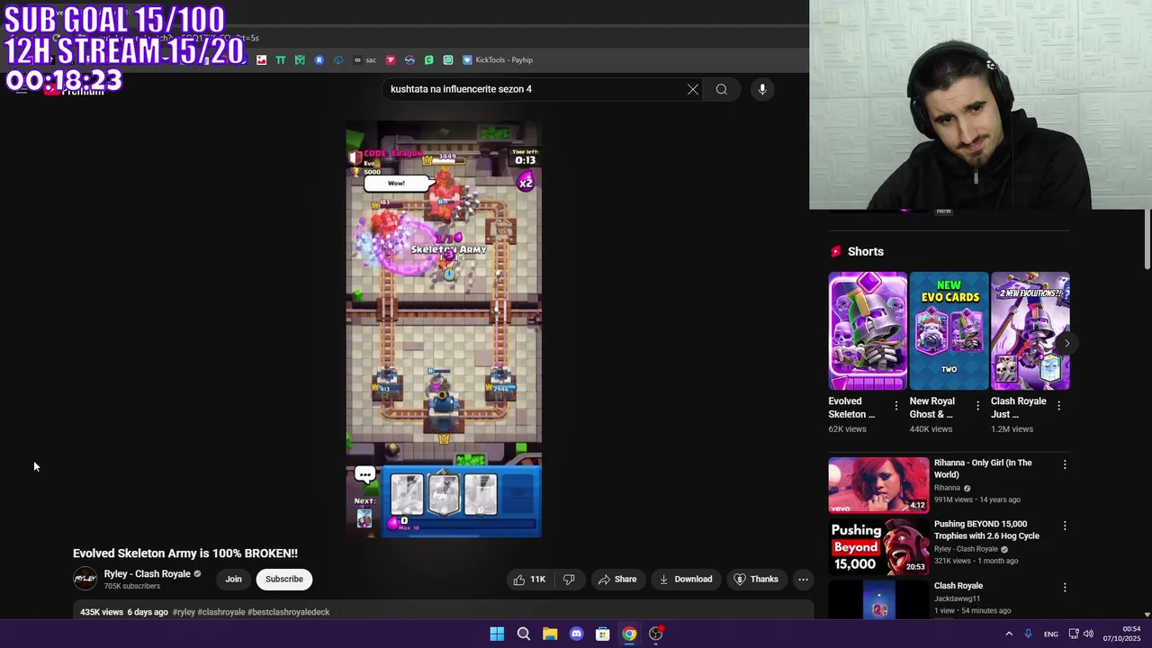This screenshot has height=648, width=1152.
Task: Open options for the New Royal Ghost short
Action: [x=977, y=406]
